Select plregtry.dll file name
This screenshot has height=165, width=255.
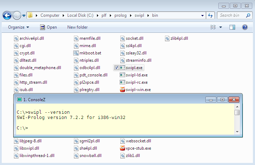point(89,90)
